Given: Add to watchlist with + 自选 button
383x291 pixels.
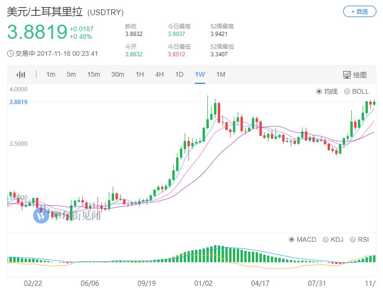Looking at the screenshot, I should [359, 11].
